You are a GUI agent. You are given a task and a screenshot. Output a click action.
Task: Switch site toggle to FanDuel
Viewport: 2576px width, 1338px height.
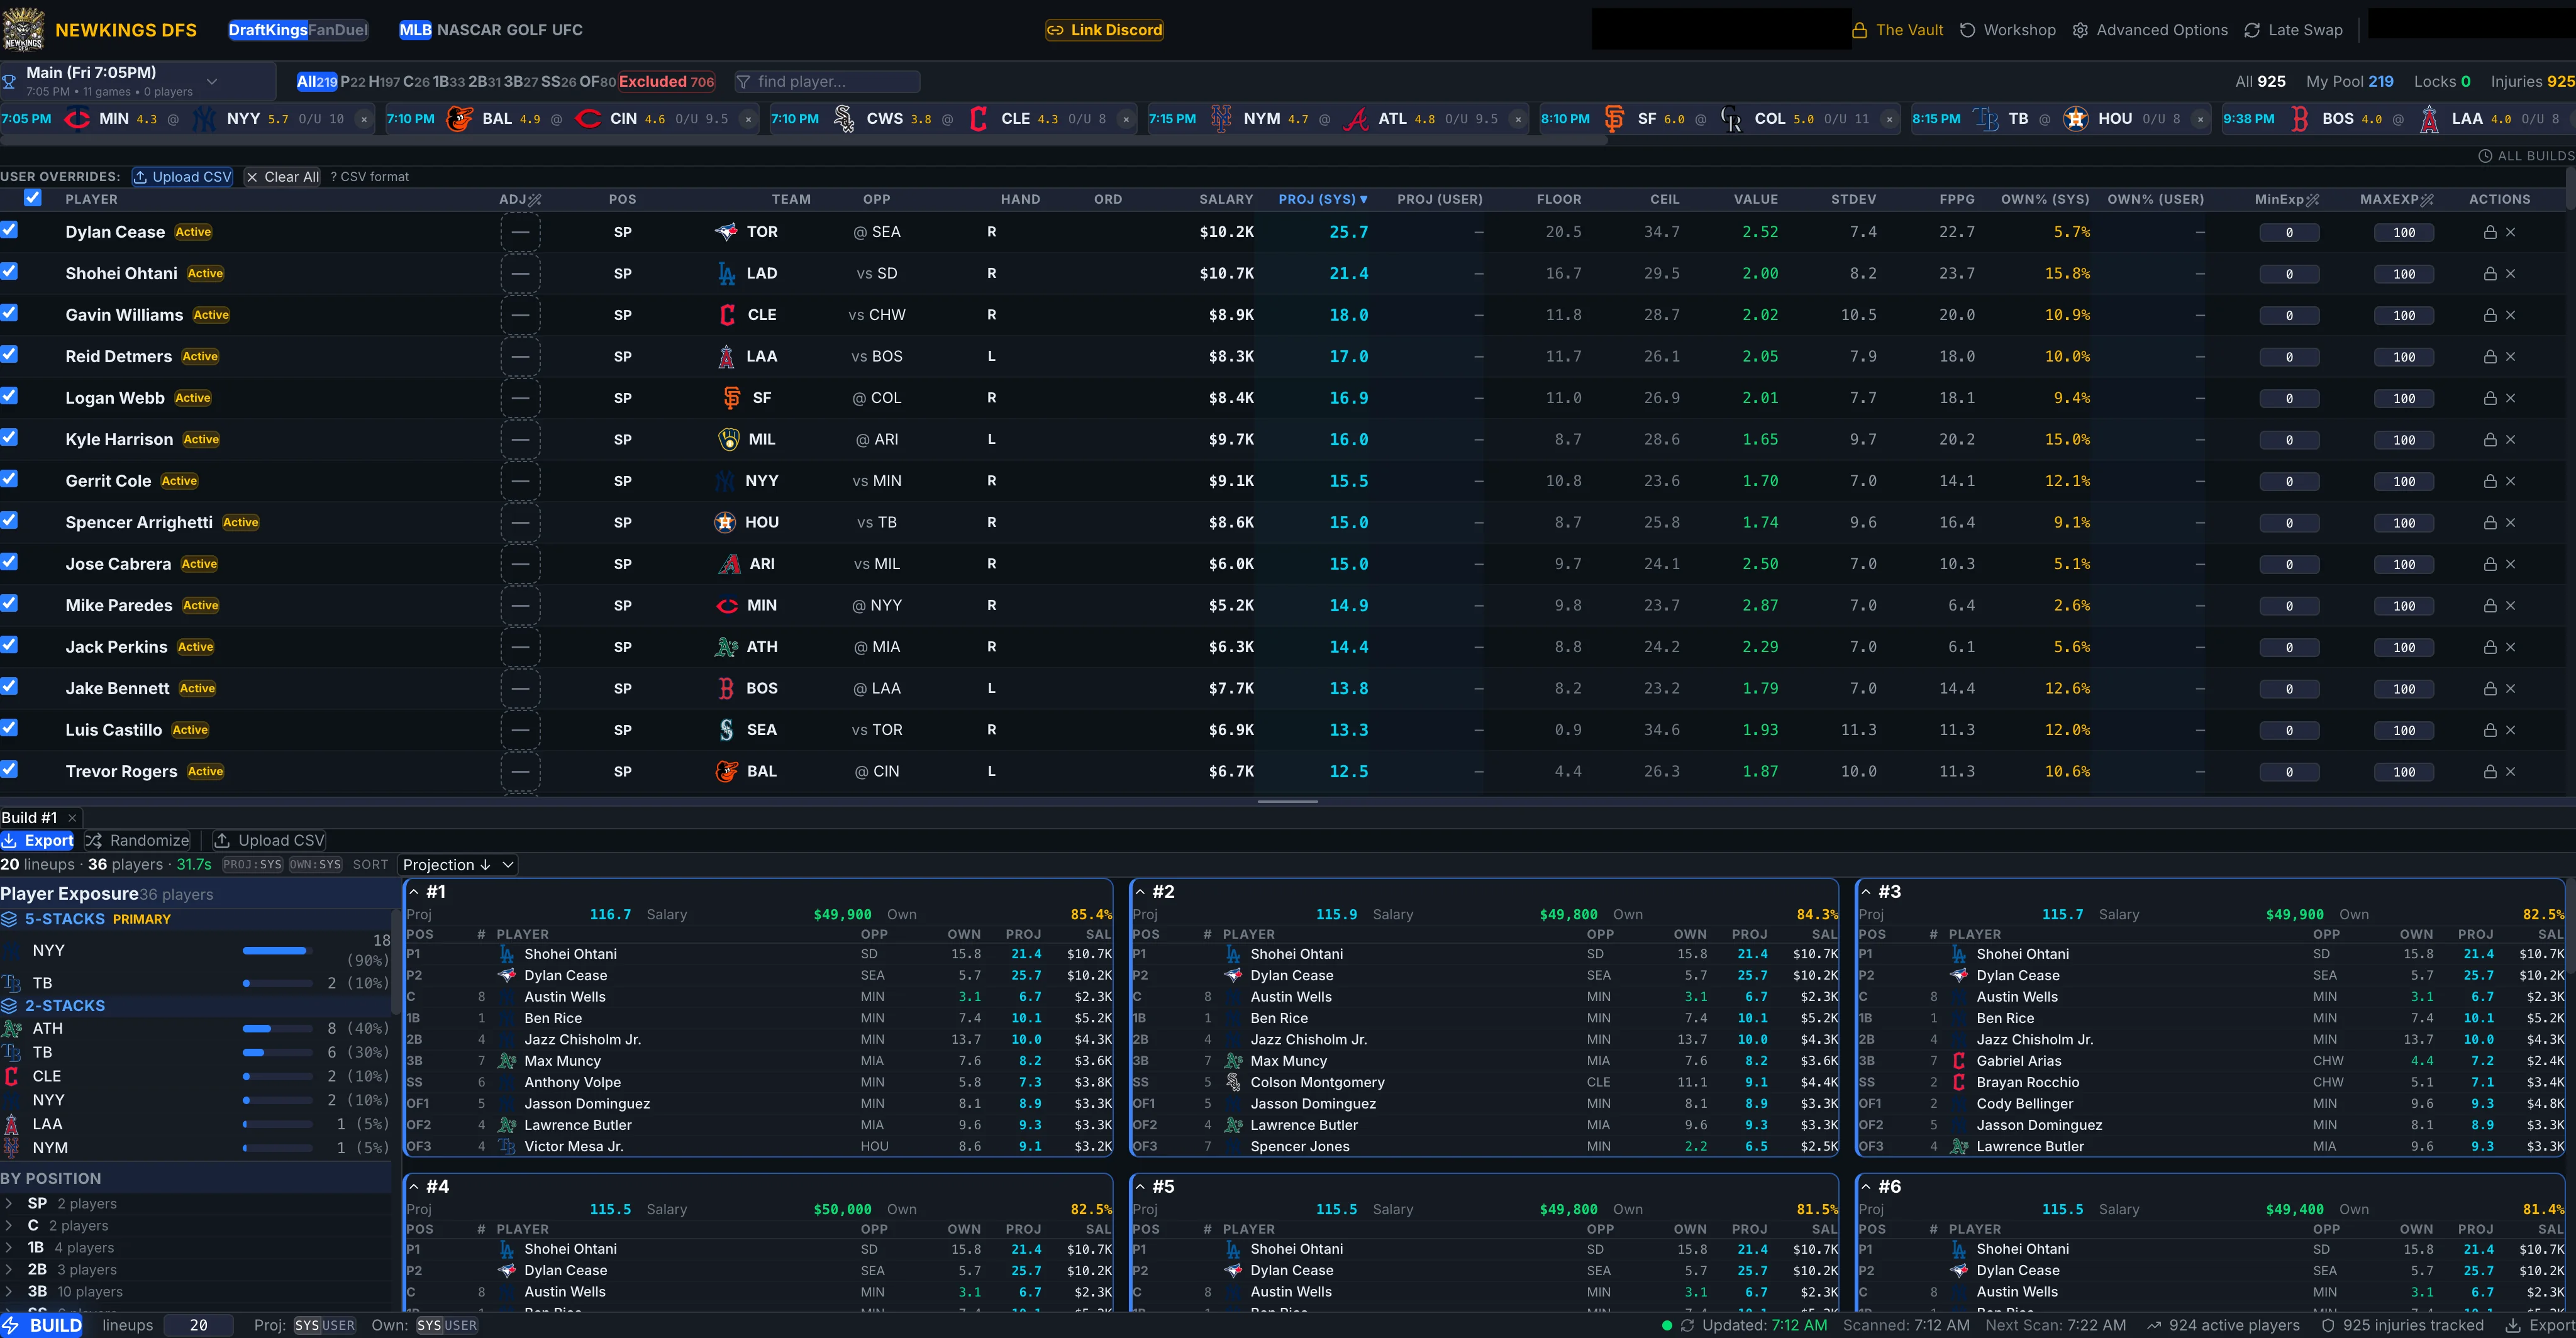click(338, 30)
